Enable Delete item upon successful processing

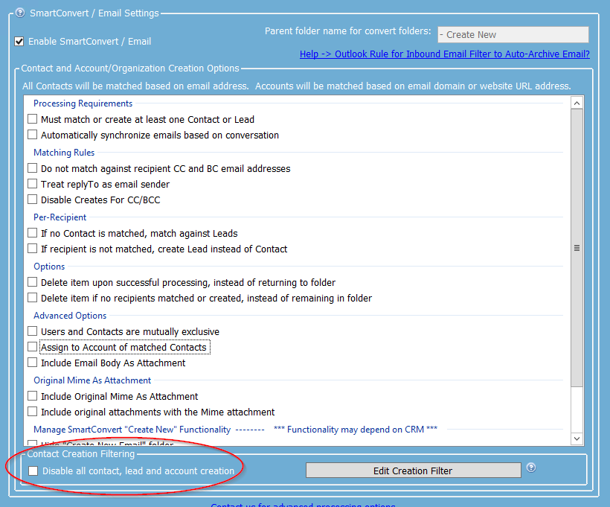33,282
